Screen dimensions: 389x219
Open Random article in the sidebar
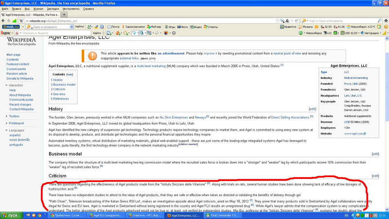tap(17, 74)
